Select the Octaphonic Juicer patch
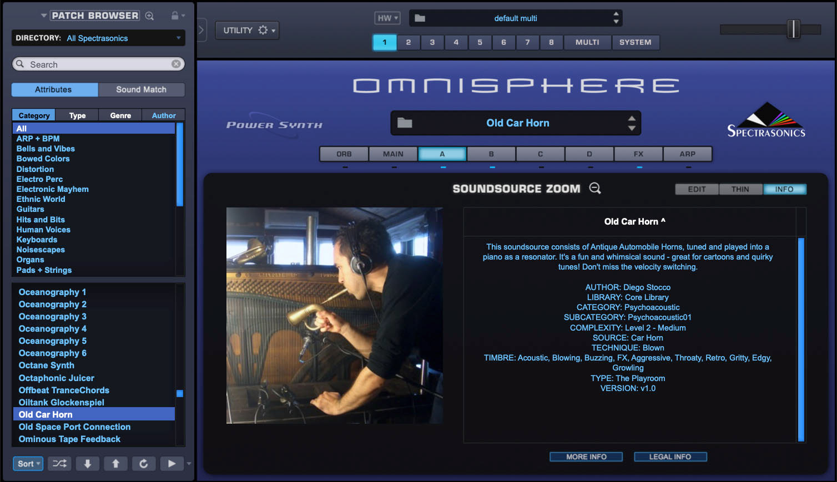This screenshot has height=482, width=837. (x=57, y=378)
